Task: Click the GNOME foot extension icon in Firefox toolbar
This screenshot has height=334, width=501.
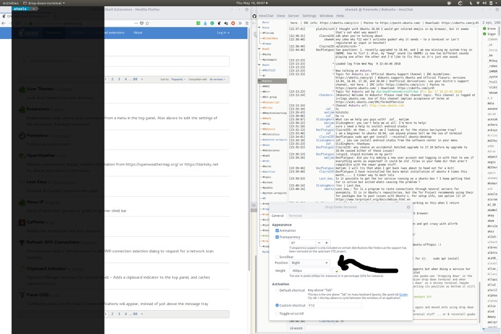Action: coord(219,23)
